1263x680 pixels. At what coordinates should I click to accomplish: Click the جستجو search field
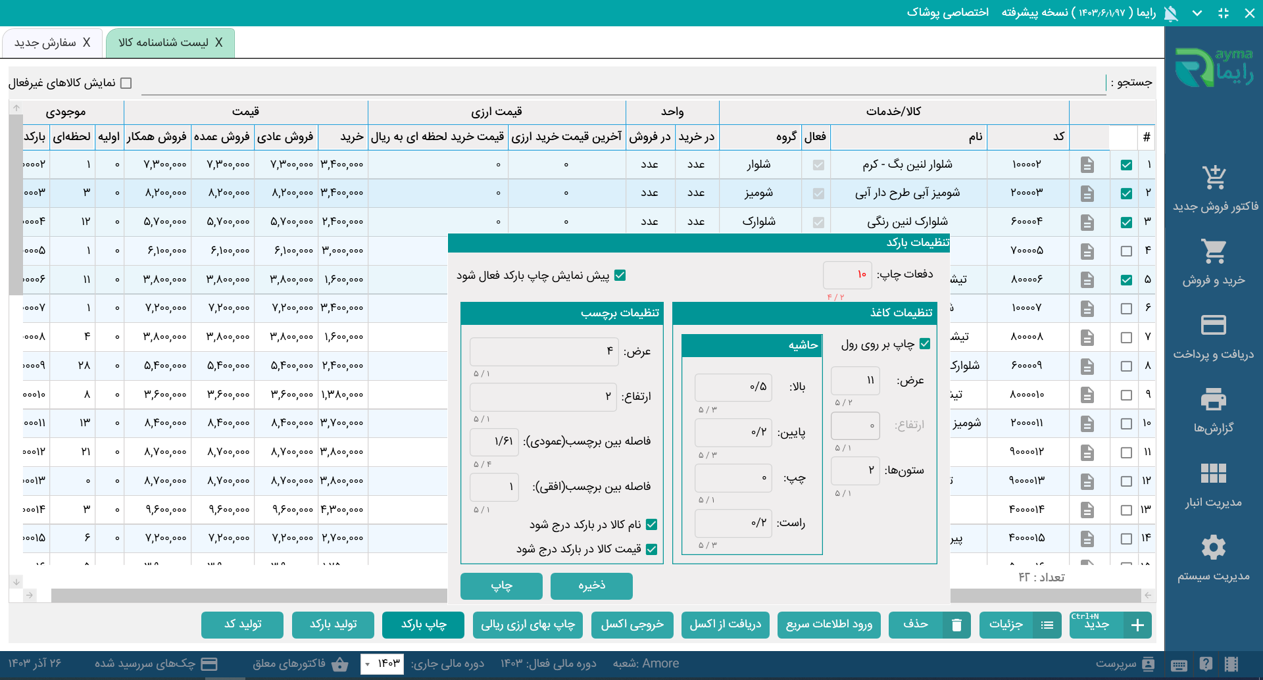[x=623, y=84]
